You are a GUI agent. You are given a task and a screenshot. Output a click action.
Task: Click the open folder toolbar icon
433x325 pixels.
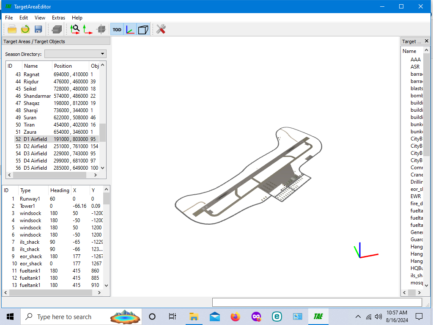pos(12,29)
